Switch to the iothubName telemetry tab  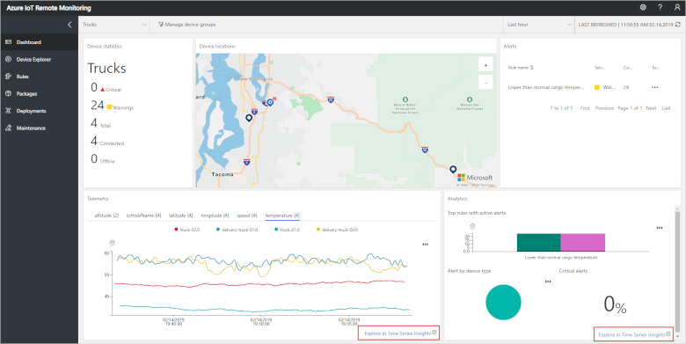pyautogui.click(x=143, y=216)
